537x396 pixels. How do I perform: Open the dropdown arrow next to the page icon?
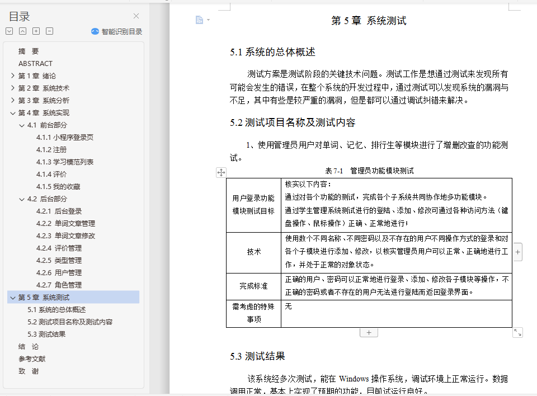click(x=208, y=20)
